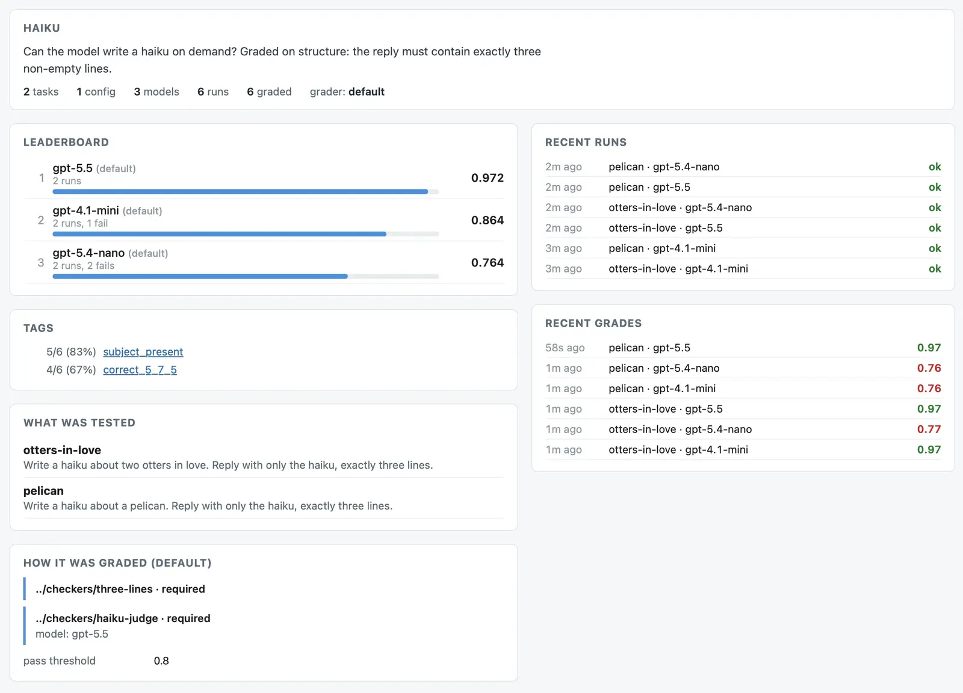Click the ../checkers/three-lines · required checker
963x693 pixels.
point(120,589)
